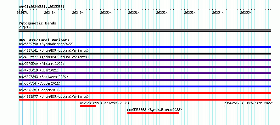Select the nsv4758019 Quan2021 bar
280x125 pixels.
(145, 73)
